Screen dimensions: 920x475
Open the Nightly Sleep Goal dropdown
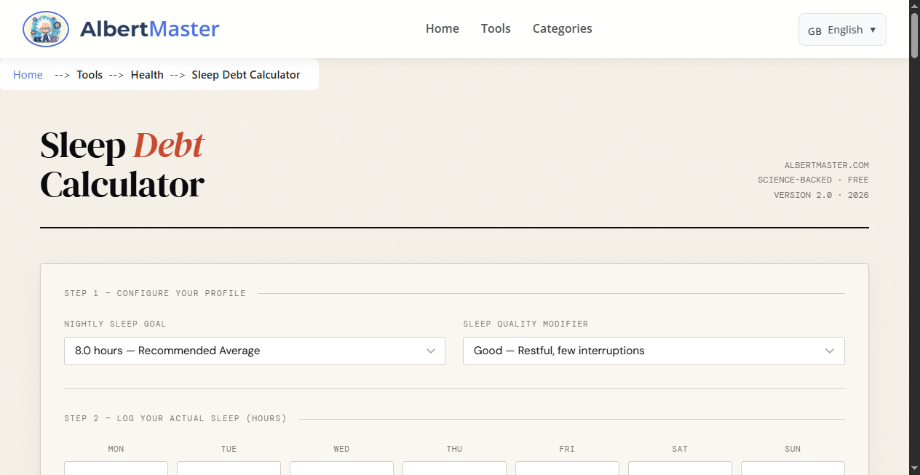[x=254, y=351]
